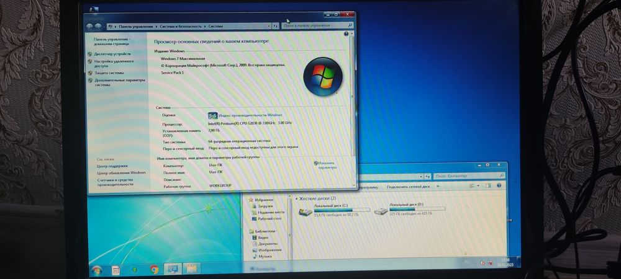The image size is (621, 279).
Task: Toggle the preview pane icon in Explorer toolbar
Action: (x=488, y=186)
